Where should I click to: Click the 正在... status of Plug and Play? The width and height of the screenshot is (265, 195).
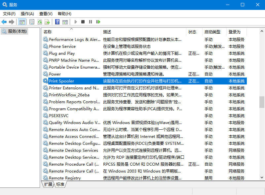pyautogui.click(x=194, y=53)
